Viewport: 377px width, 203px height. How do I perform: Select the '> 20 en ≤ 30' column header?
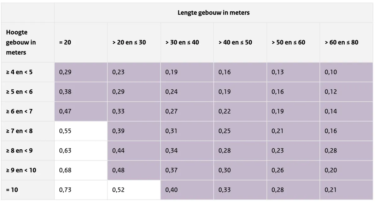[129, 42]
